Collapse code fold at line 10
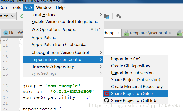 (x=20, y=39)
